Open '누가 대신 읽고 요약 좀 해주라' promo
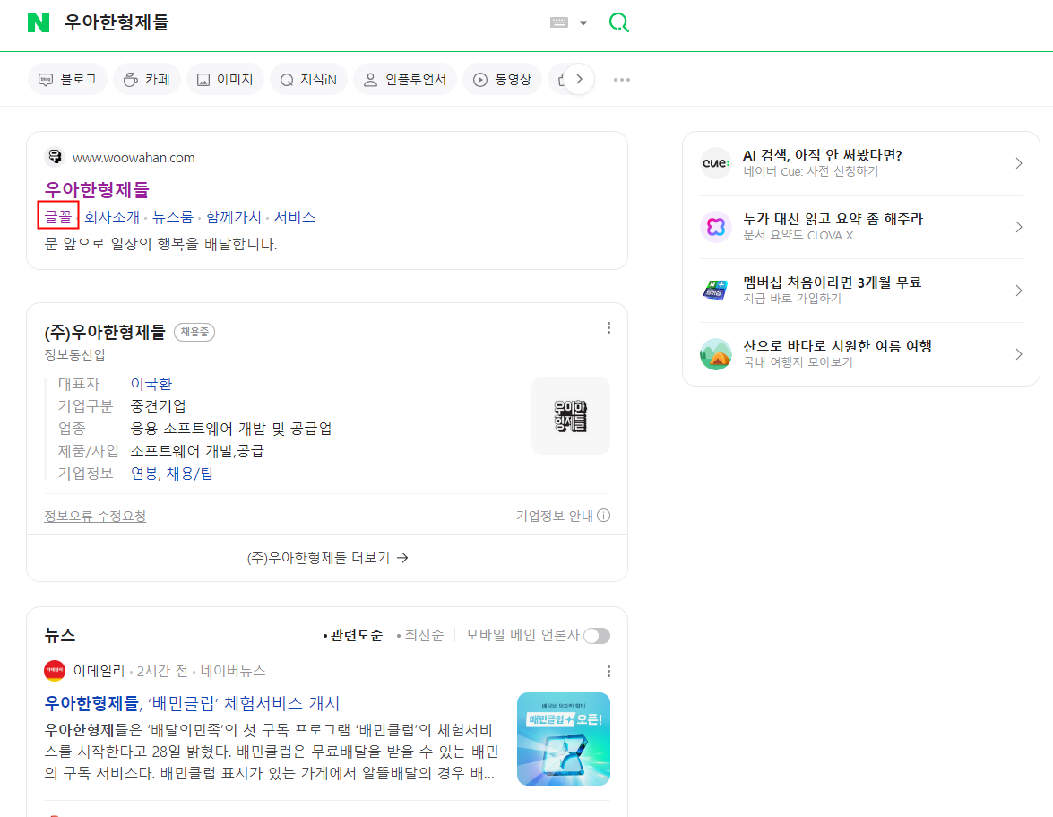The height and width of the screenshot is (817, 1053). [833, 219]
